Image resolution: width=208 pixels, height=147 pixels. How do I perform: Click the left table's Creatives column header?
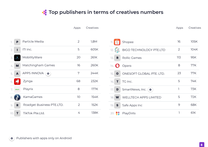[x=92, y=28]
